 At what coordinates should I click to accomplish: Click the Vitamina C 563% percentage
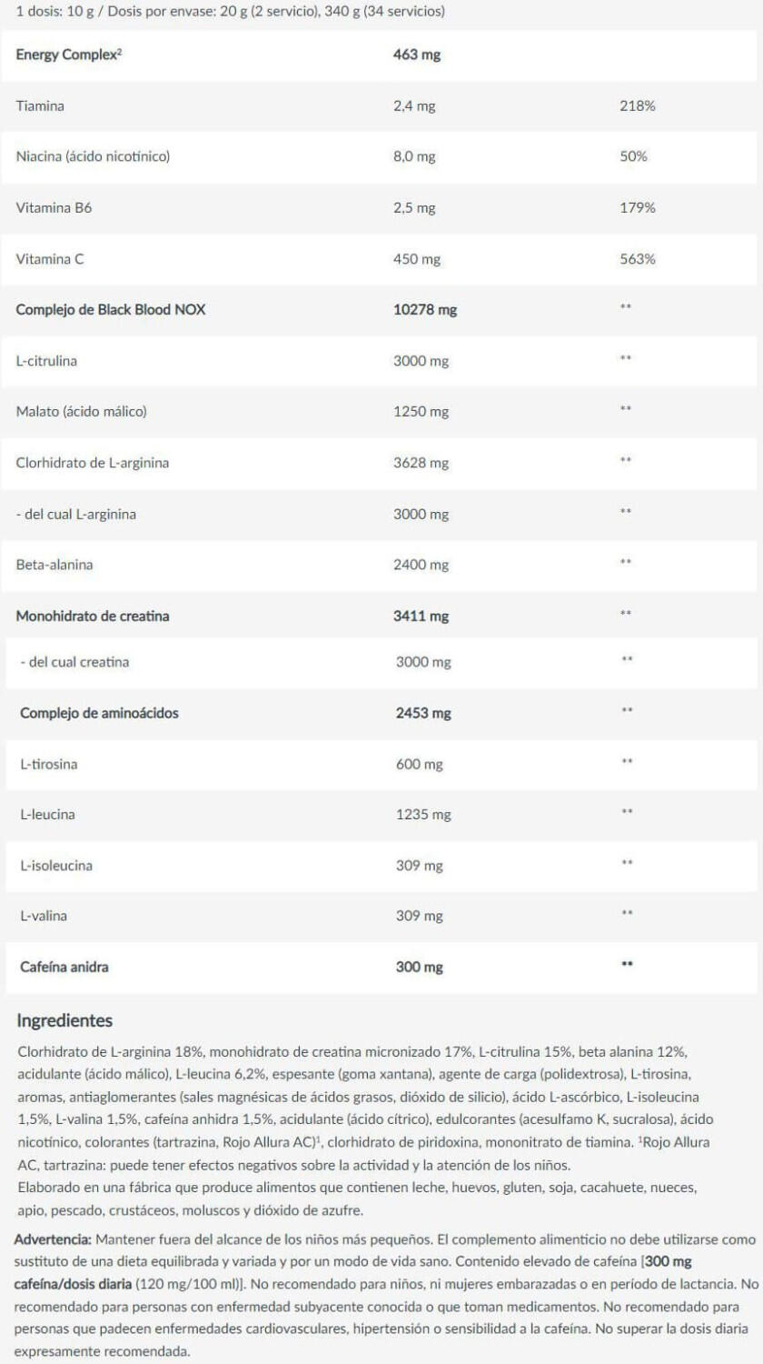click(638, 259)
